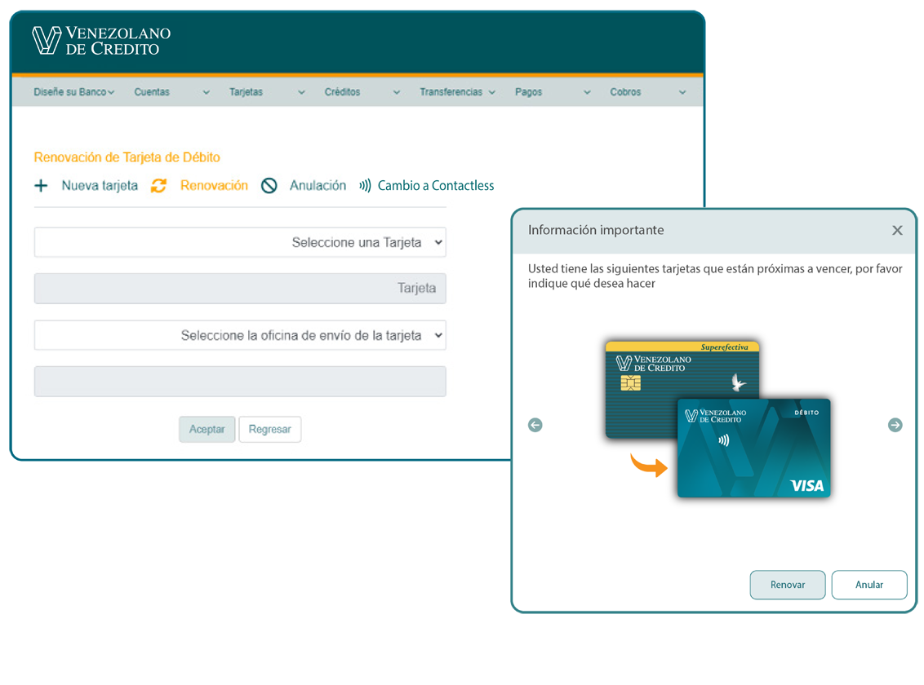The height and width of the screenshot is (685, 924).
Task: Click the Regresar button
Action: point(270,429)
